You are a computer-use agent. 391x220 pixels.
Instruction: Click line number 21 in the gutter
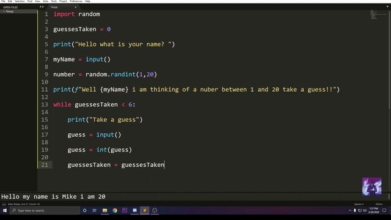coord(45,165)
